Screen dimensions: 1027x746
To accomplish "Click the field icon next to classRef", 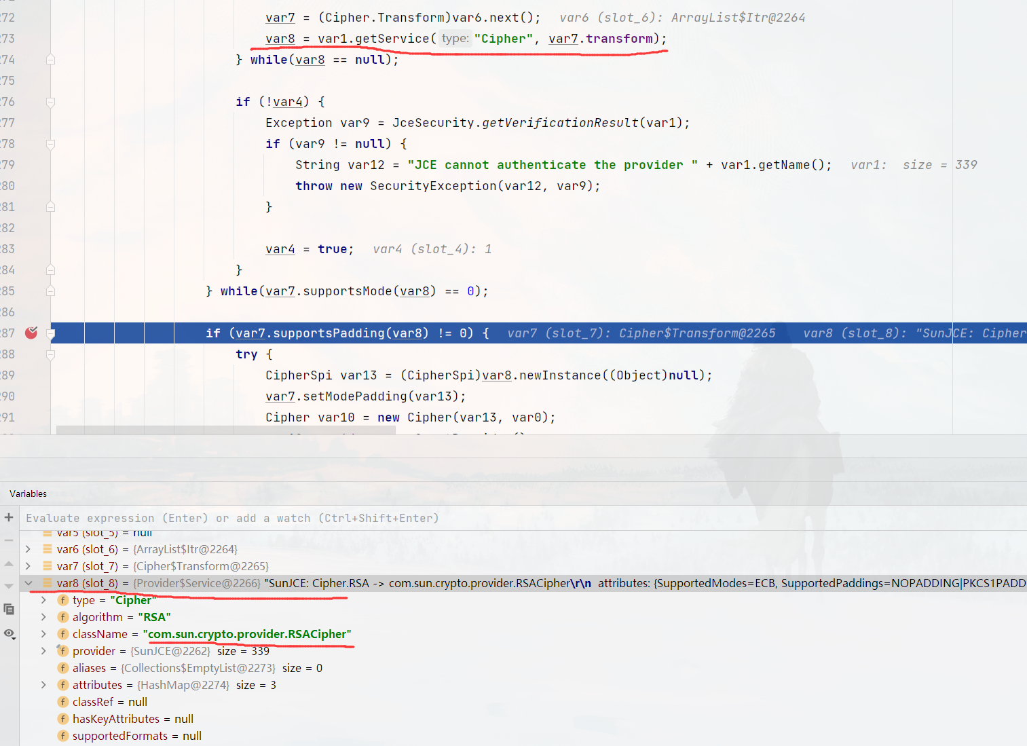I will point(63,702).
